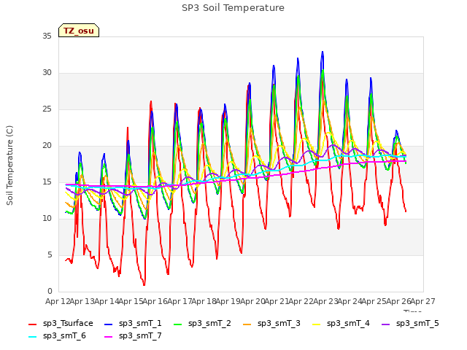Toggle sp3_smT_2 legend entry
This screenshot has width=467, height=350.
[203, 324]
